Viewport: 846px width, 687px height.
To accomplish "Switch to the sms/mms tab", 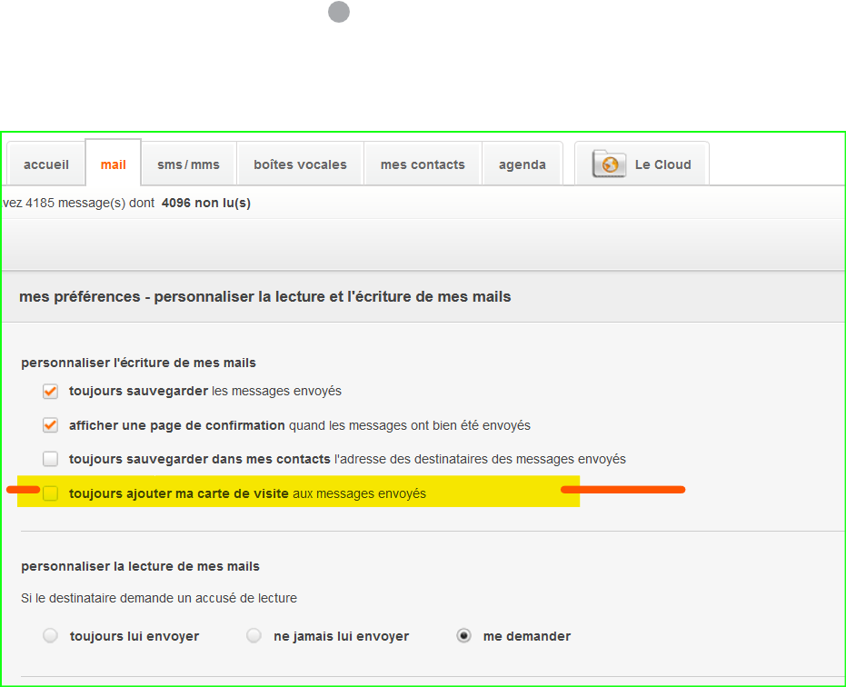I will pyautogui.click(x=188, y=164).
